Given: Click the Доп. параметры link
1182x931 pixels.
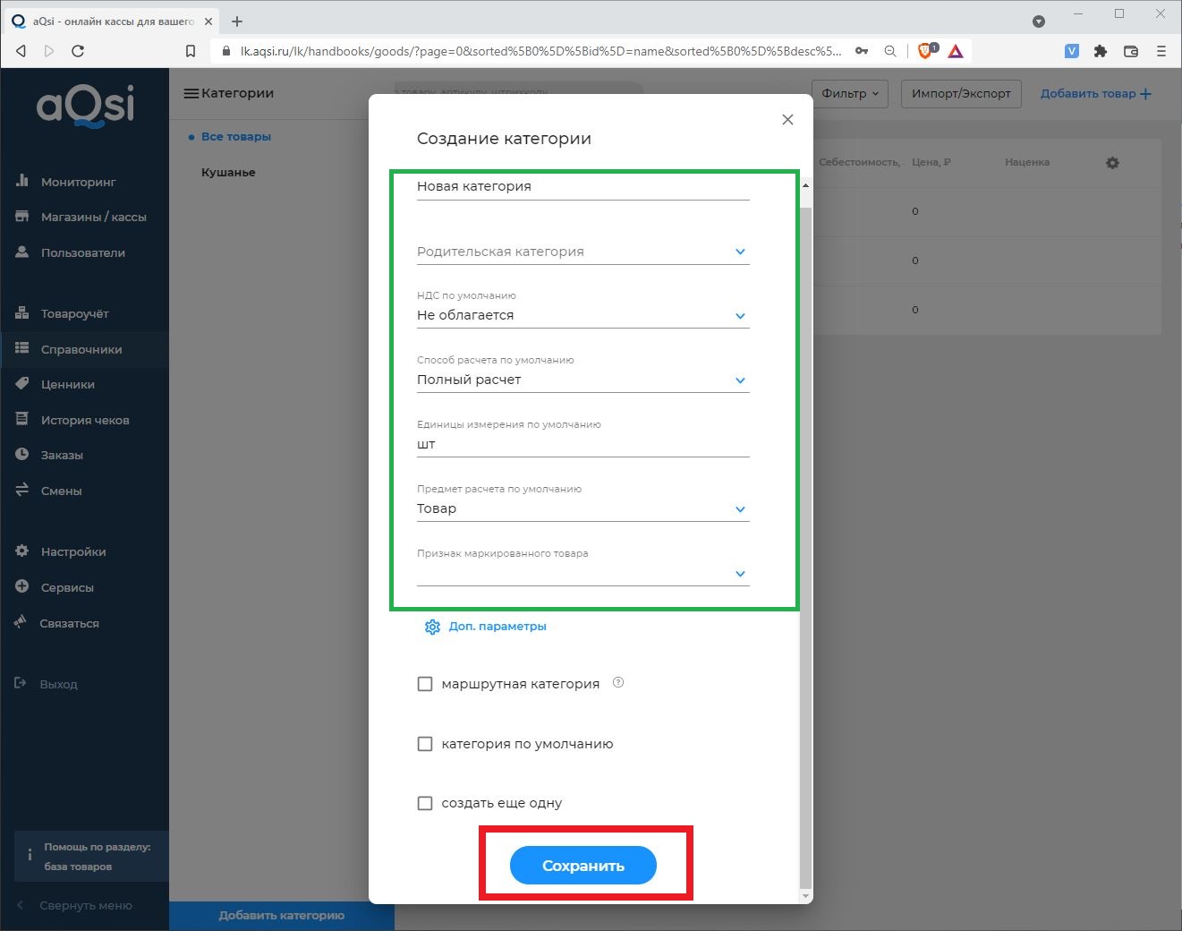Looking at the screenshot, I should [497, 627].
